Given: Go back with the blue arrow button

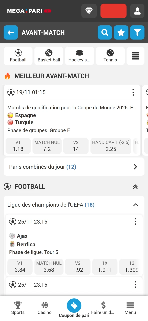Looking at the screenshot, I should pos(11,32).
